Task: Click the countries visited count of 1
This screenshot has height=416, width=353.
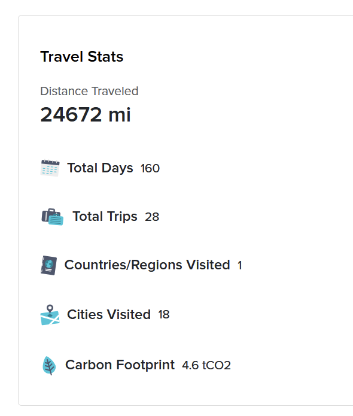Action: click(240, 266)
